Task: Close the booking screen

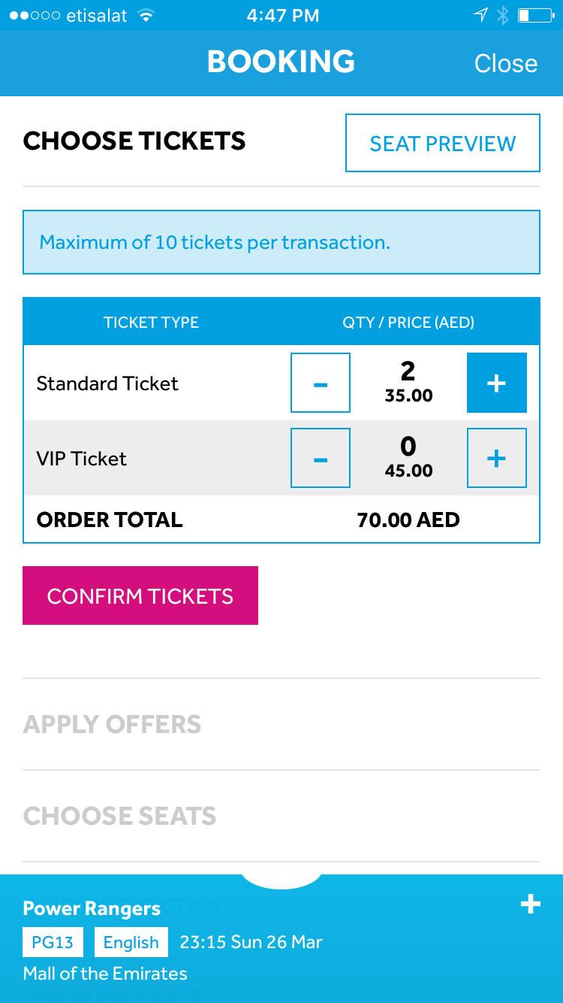Action: (x=506, y=63)
